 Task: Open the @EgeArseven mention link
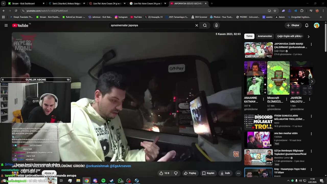[x=120, y=166]
